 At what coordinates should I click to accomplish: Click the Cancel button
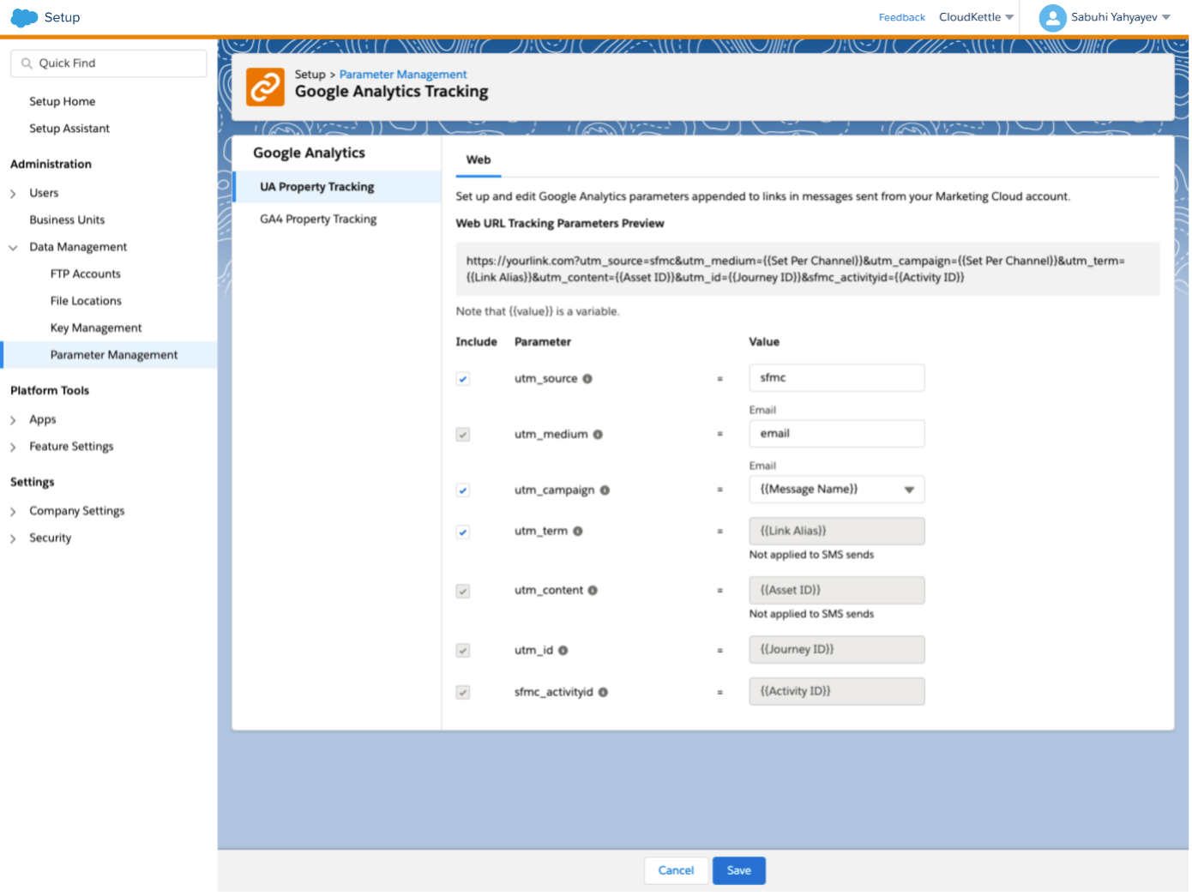point(677,871)
